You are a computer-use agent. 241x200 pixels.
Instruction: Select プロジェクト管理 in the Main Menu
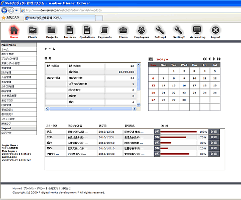click(x=19, y=59)
